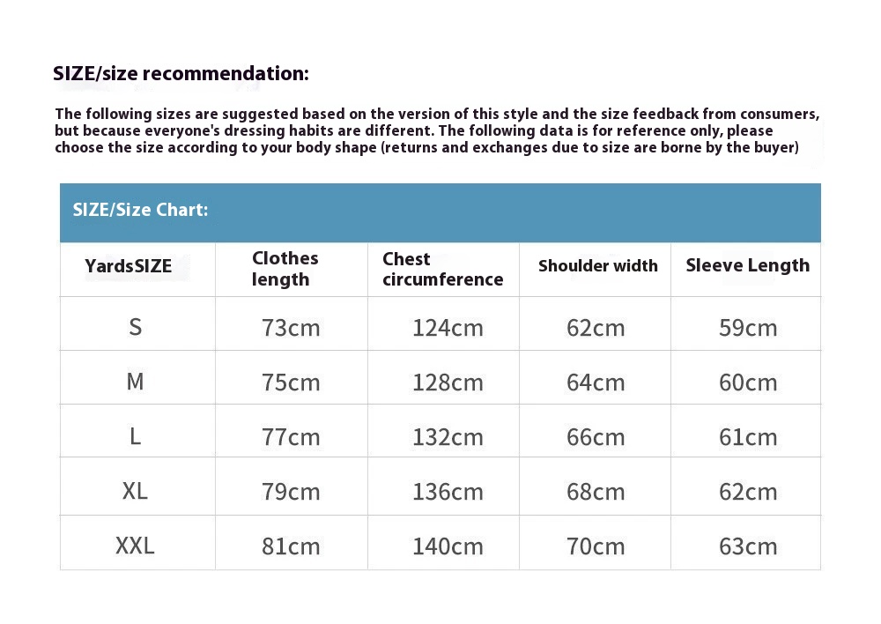Click the size suggestion disclaimer paragraph
The height and width of the screenshot is (624, 881).
coord(437,130)
